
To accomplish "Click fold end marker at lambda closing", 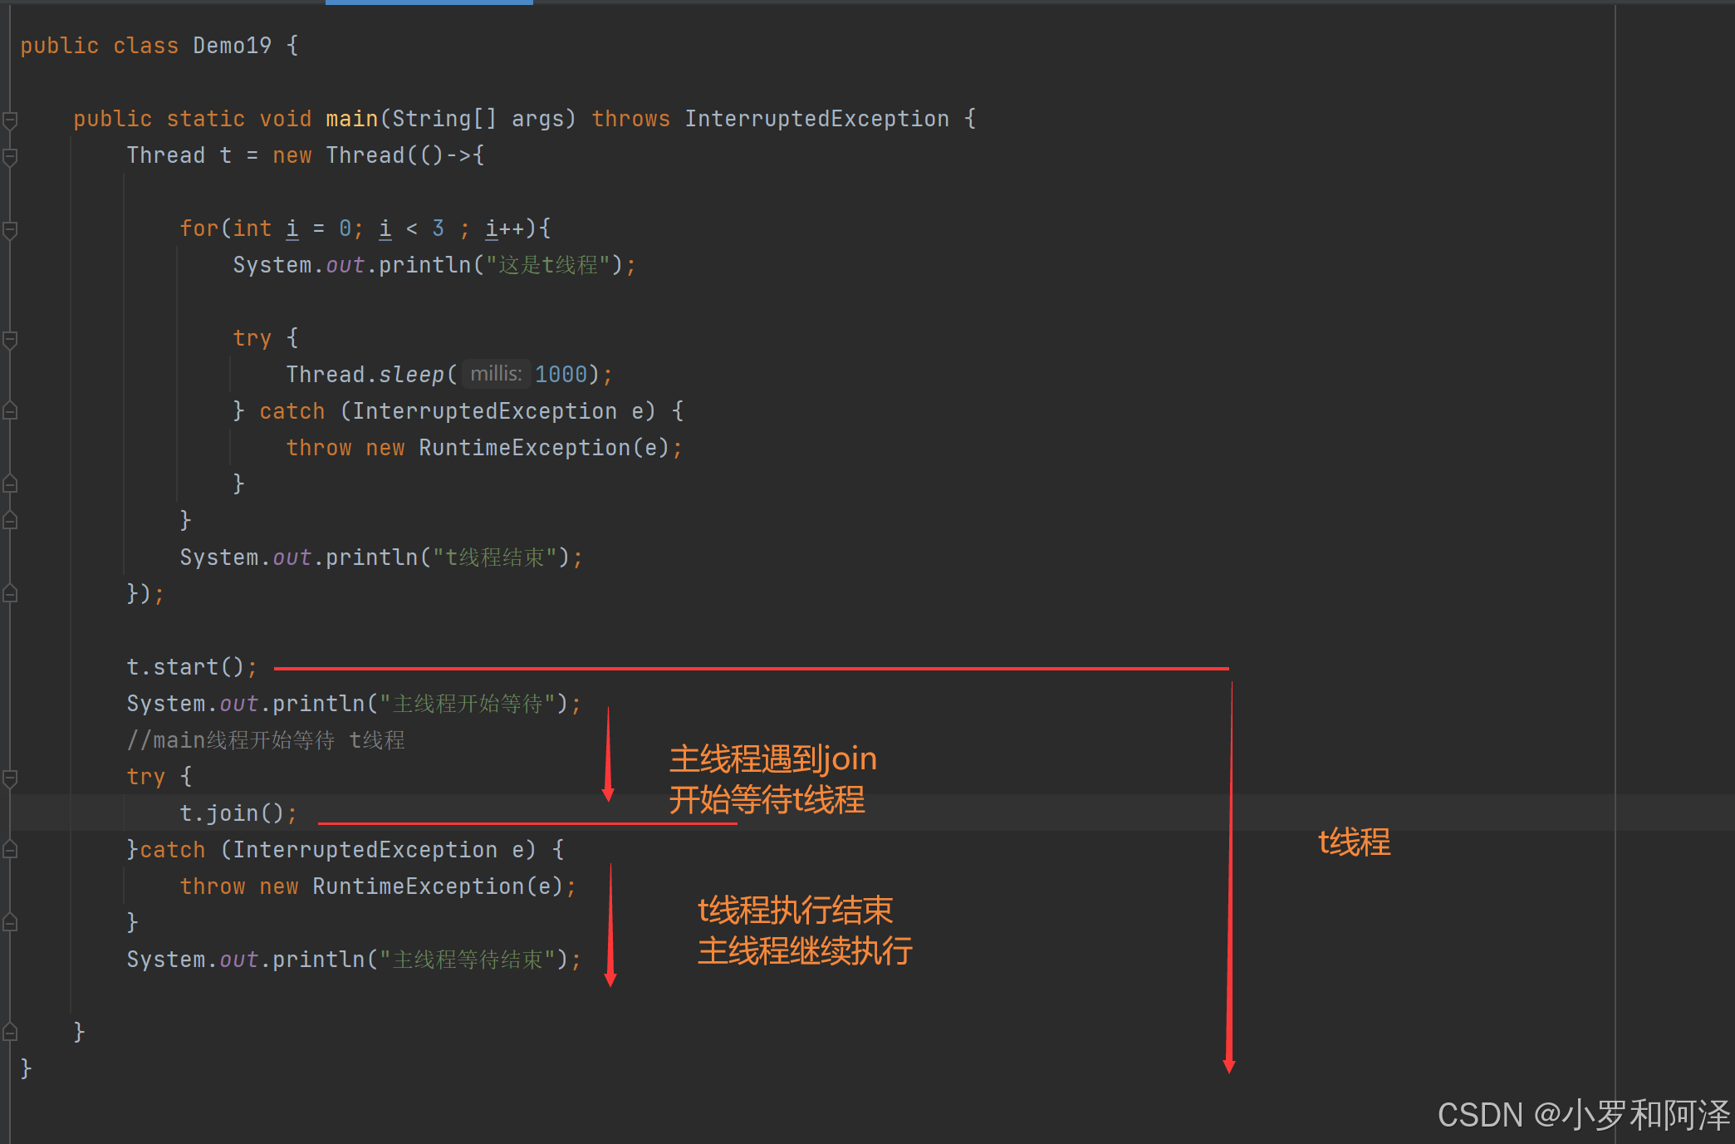I will [10, 594].
